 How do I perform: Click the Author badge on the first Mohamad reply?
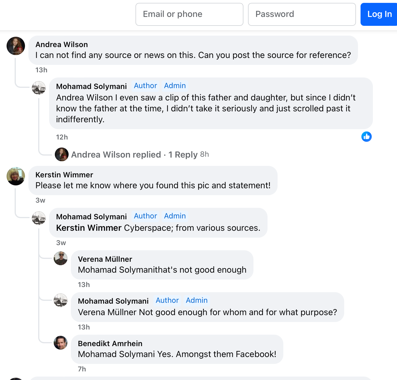coord(146,86)
